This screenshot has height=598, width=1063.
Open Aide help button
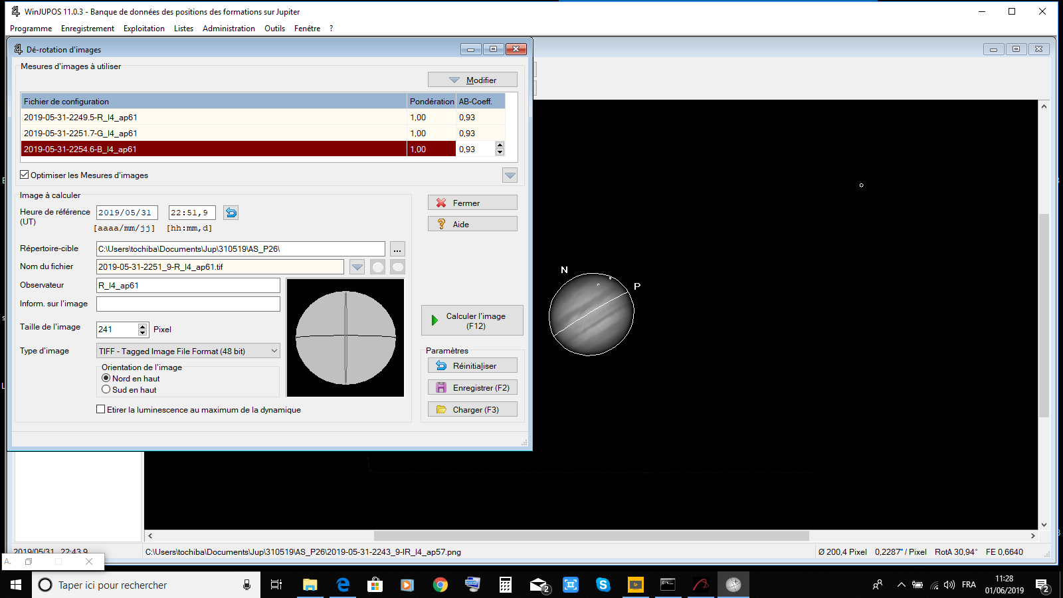point(472,224)
